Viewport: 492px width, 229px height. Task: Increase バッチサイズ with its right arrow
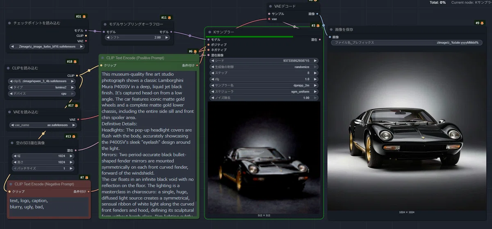coord(72,168)
